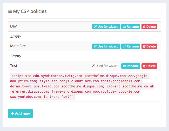Use the Main Site policy for wizard
This screenshot has width=169, height=131.
106,46
